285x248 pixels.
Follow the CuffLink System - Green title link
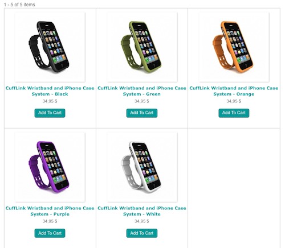pyautogui.click(x=142, y=91)
